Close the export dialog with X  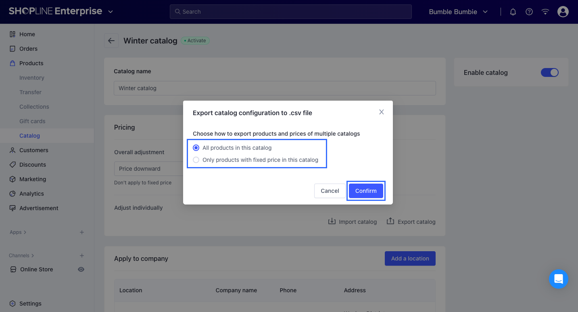coord(381,112)
